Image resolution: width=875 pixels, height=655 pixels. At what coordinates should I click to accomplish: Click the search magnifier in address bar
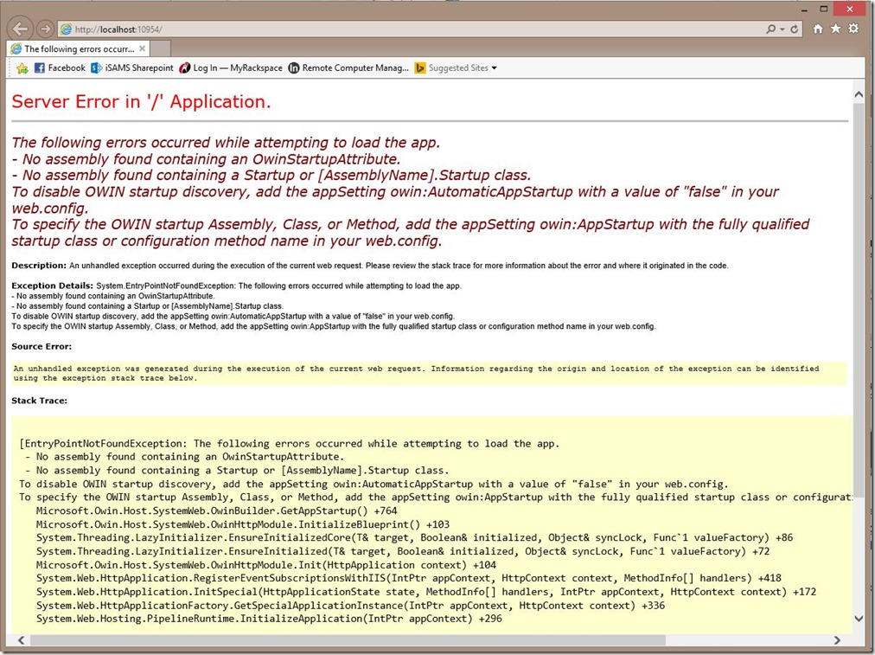point(770,29)
